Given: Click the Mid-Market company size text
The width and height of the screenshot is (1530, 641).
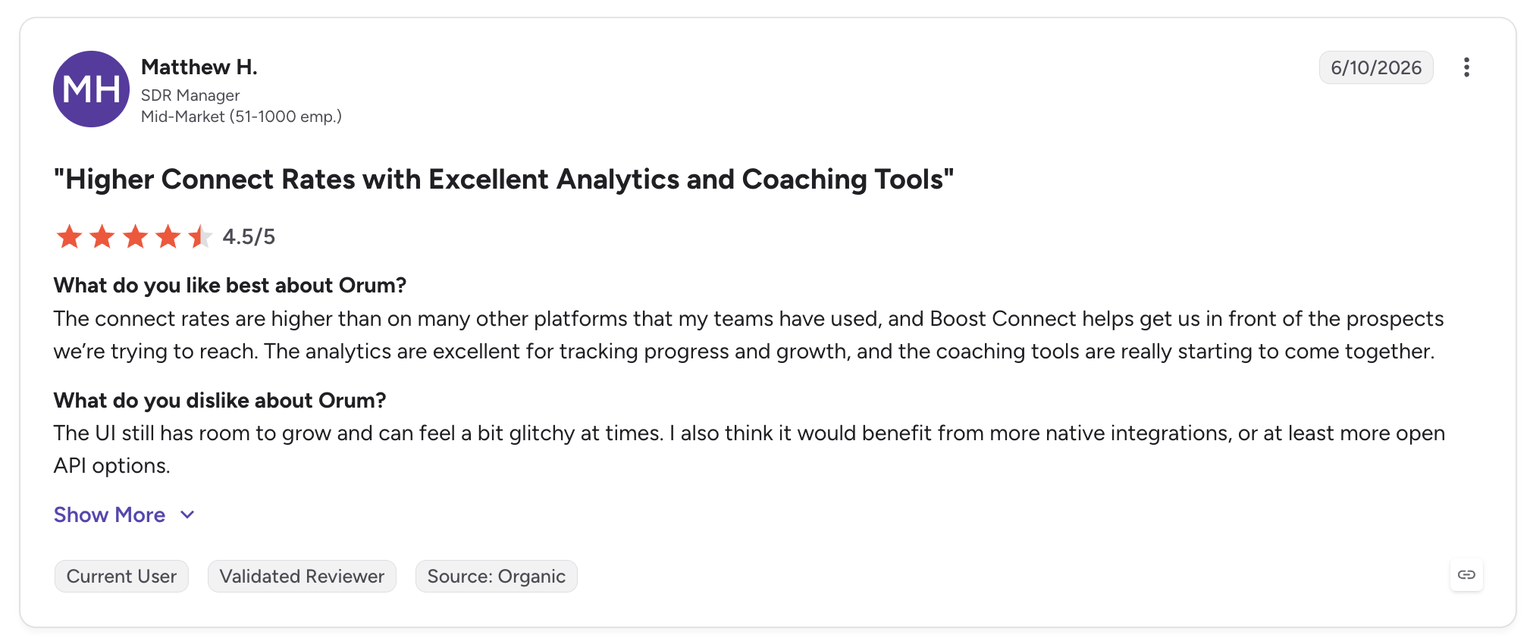Looking at the screenshot, I should 241,117.
